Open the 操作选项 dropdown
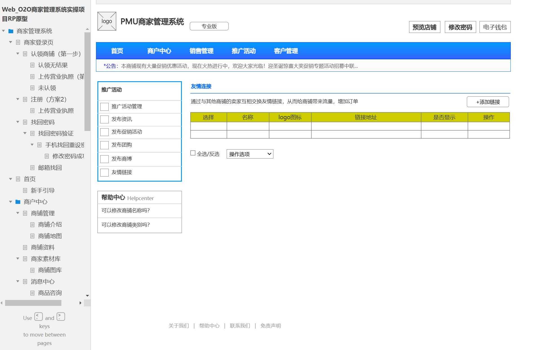 click(x=250, y=154)
